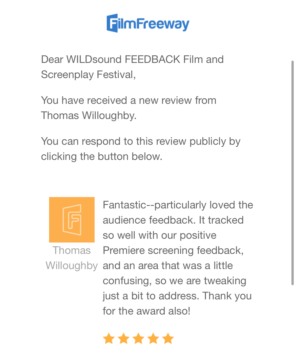Click the 'clicking the button below.' line
Viewport: 296px width, 361px height.
tap(102, 156)
